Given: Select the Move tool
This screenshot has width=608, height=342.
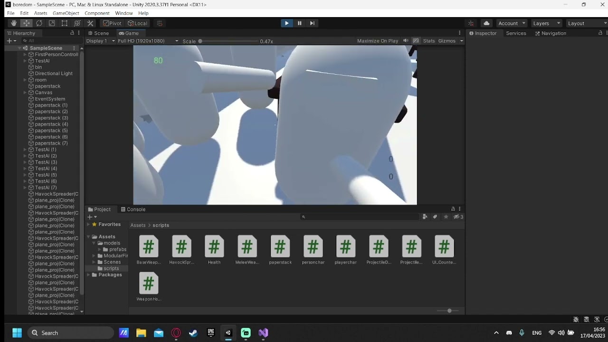Looking at the screenshot, I should point(26,23).
